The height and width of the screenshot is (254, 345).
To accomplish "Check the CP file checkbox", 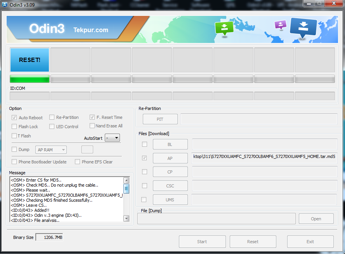I will (x=144, y=172).
